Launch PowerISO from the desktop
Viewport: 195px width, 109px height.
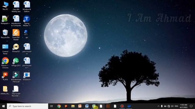(16, 48)
